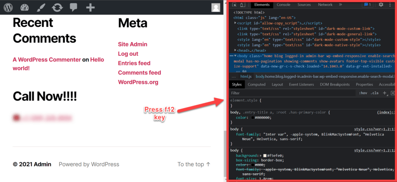
Task: Click the New content plus icon
Action: pyautogui.click(x=90, y=7)
